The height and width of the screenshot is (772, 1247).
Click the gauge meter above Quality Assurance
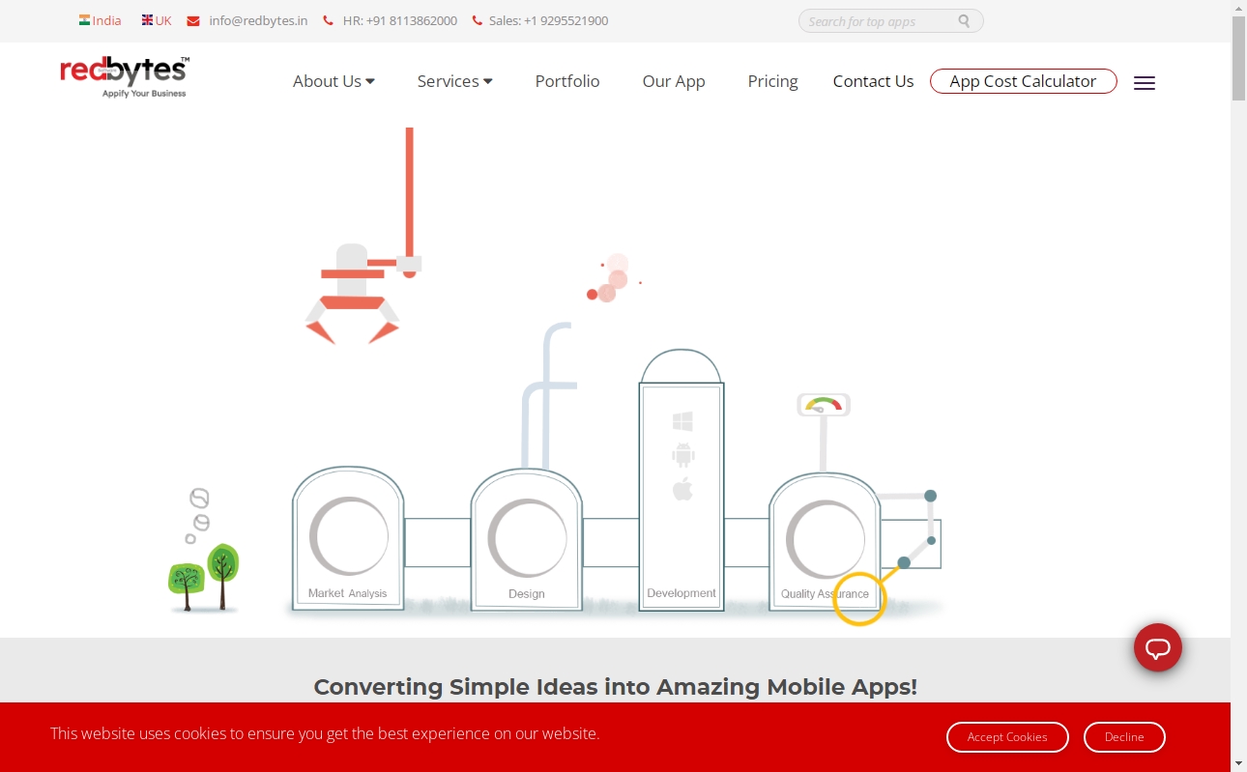(824, 405)
